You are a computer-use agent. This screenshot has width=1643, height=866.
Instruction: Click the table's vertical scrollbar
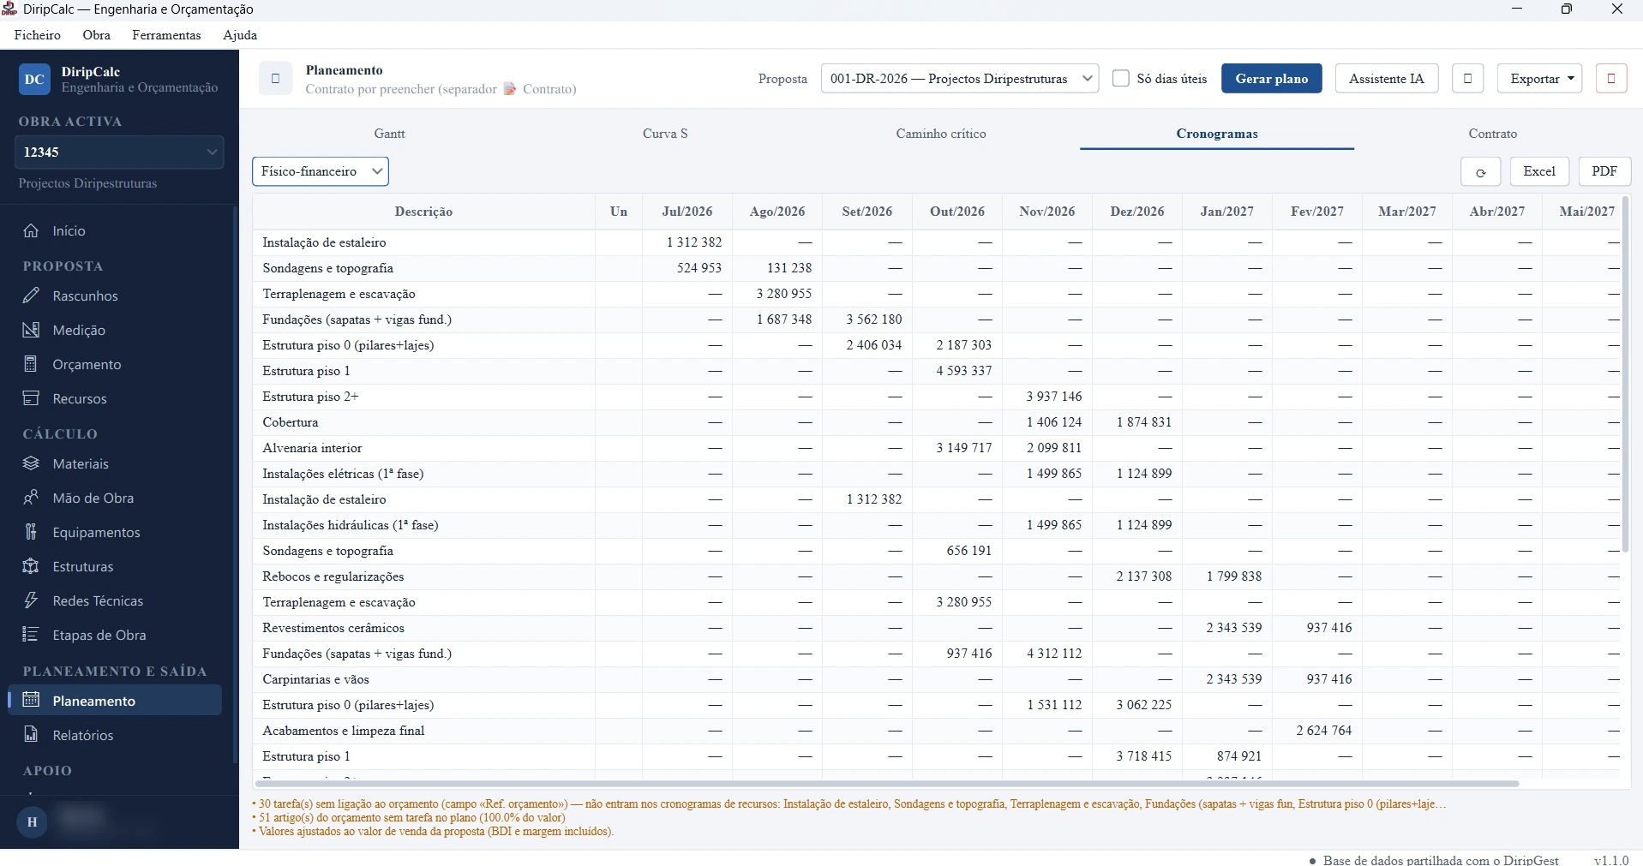(x=1625, y=374)
